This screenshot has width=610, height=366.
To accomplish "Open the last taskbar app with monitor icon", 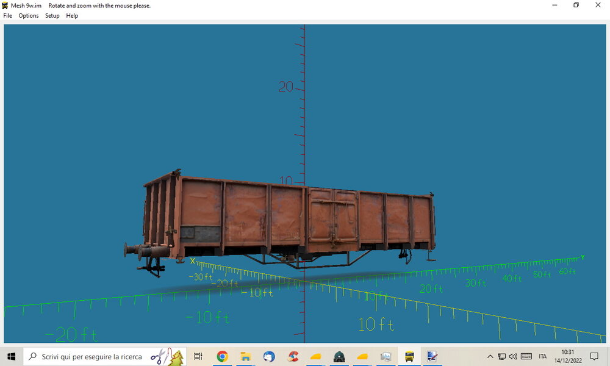I will (x=432, y=356).
